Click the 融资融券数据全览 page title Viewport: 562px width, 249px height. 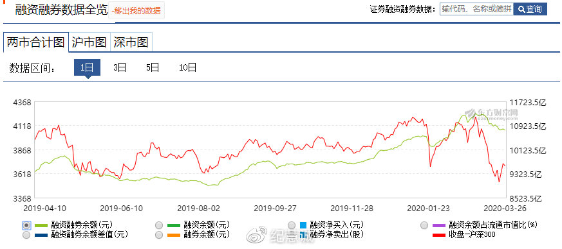pos(61,10)
